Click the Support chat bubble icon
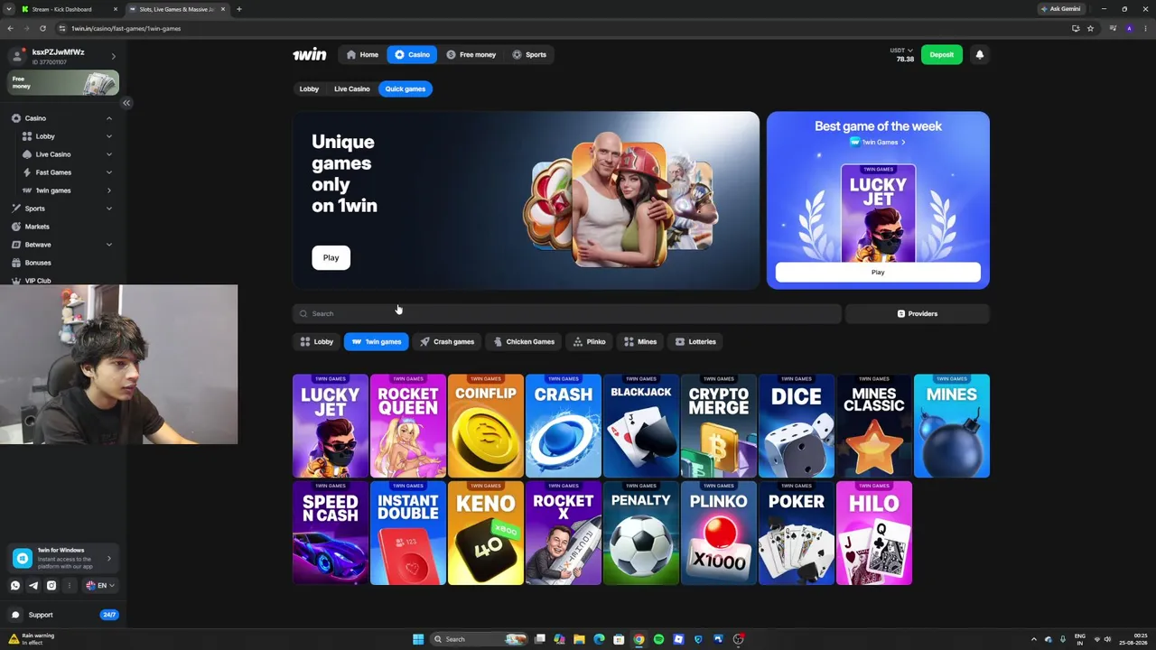 click(15, 615)
